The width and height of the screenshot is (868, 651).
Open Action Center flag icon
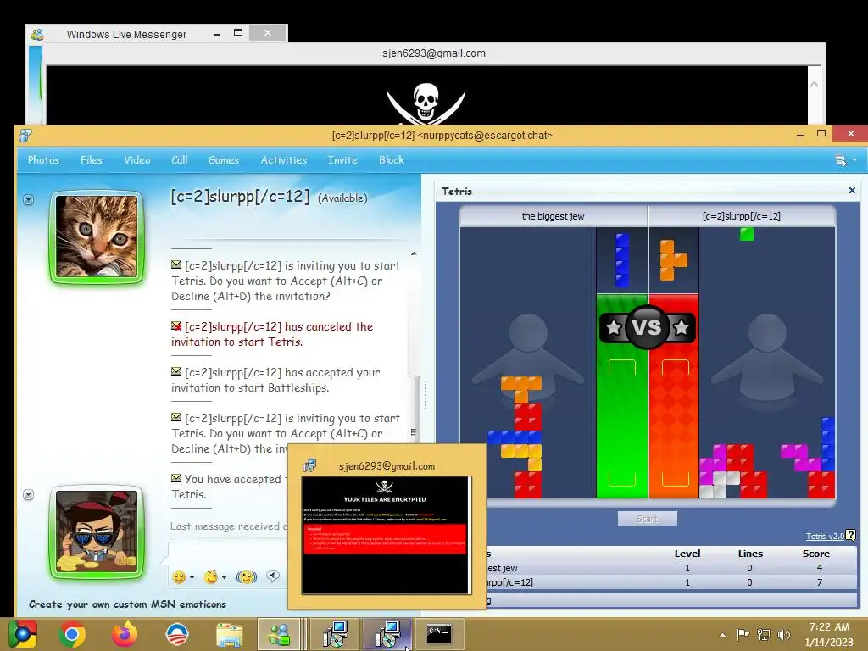pyautogui.click(x=743, y=634)
